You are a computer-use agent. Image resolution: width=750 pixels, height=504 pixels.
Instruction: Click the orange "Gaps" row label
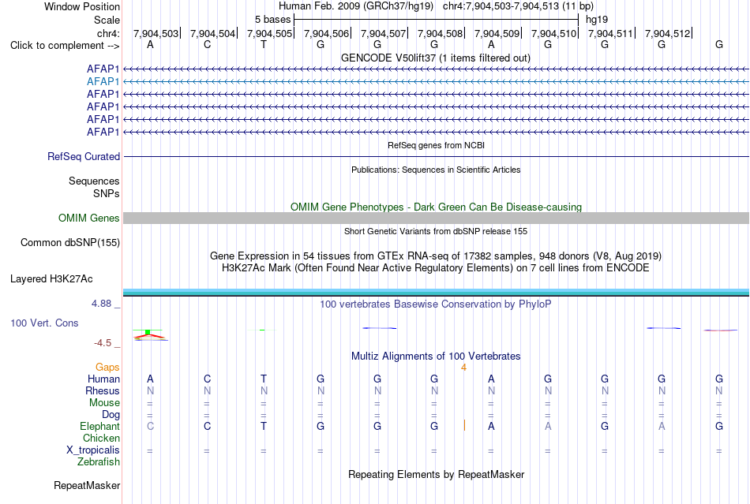pos(107,368)
